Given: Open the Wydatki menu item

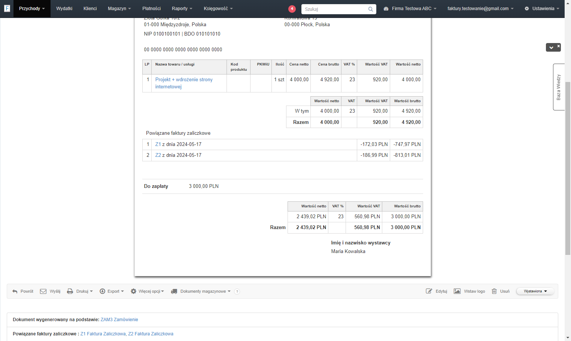Looking at the screenshot, I should [64, 9].
